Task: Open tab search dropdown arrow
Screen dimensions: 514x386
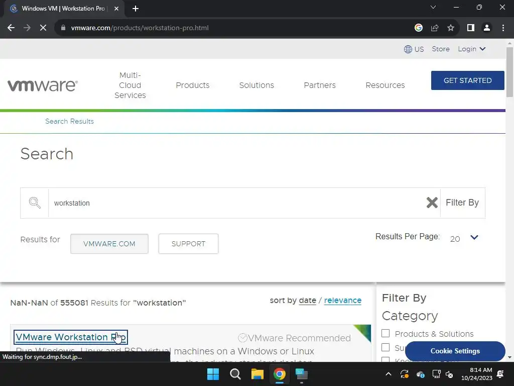Action: [x=433, y=7]
